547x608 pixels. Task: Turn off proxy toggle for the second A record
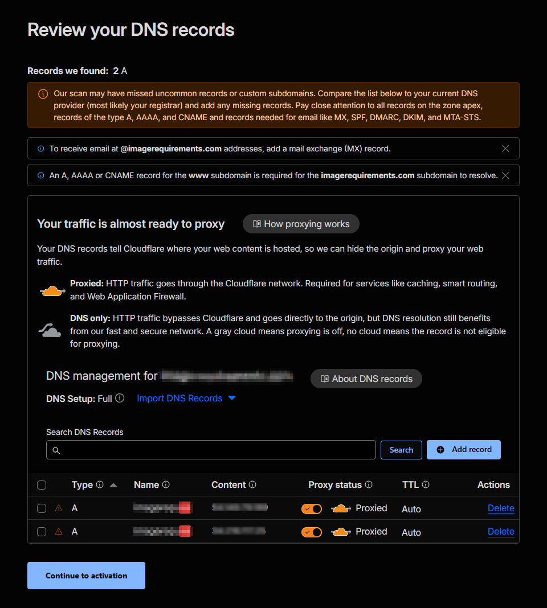(311, 532)
